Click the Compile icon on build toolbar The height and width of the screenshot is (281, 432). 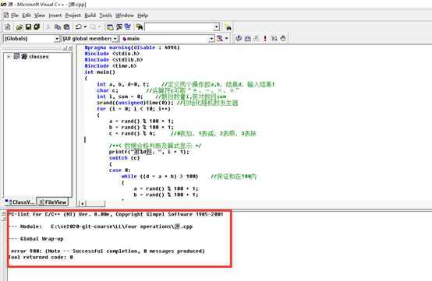(x=239, y=38)
